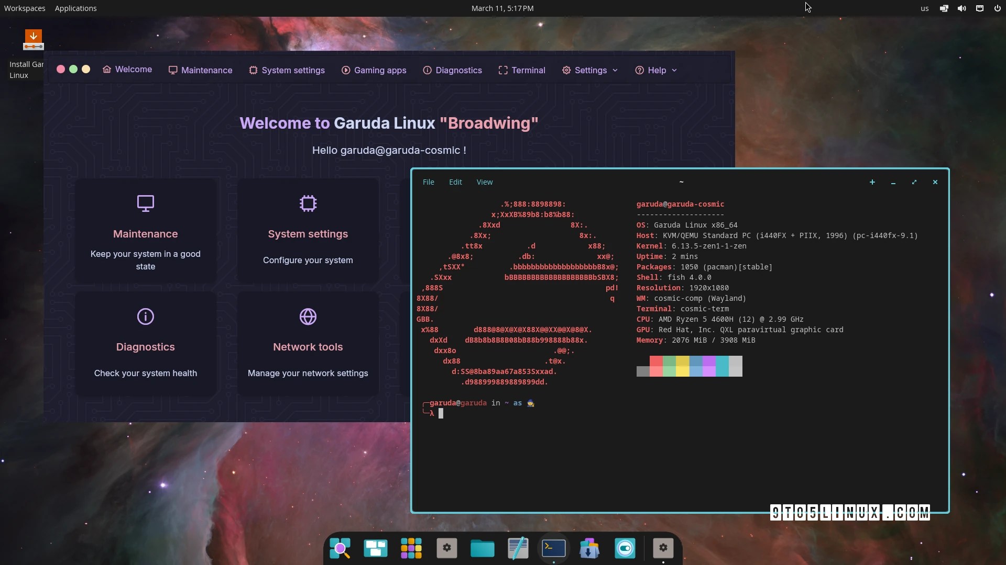1006x565 pixels.
Task: Switch to the Gaming apps tab
Action: tap(374, 70)
